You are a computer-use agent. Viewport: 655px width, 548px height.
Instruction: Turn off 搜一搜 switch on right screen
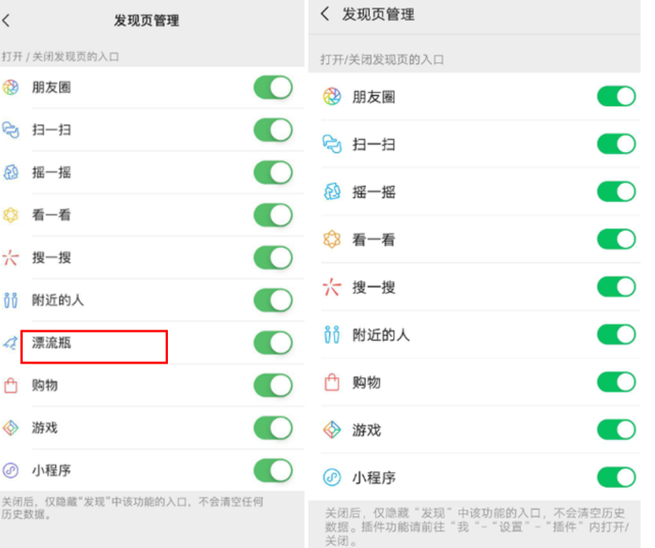[x=616, y=286]
